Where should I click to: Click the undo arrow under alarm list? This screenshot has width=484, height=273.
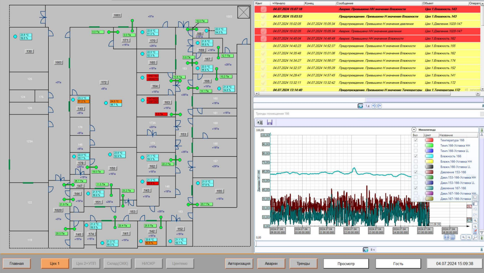(x=374, y=106)
